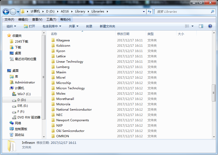Sort by 大小 column header
This screenshot has height=155, width=218.
(x=181, y=34)
